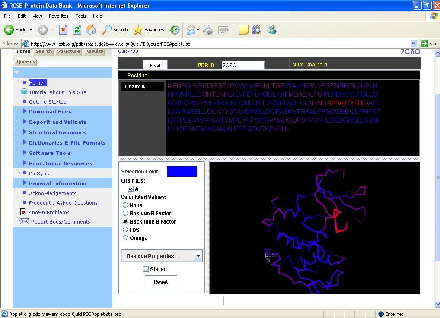This screenshot has width=440, height=318.
Task: Click the blue square before Getting Started
Action: coord(25,101)
